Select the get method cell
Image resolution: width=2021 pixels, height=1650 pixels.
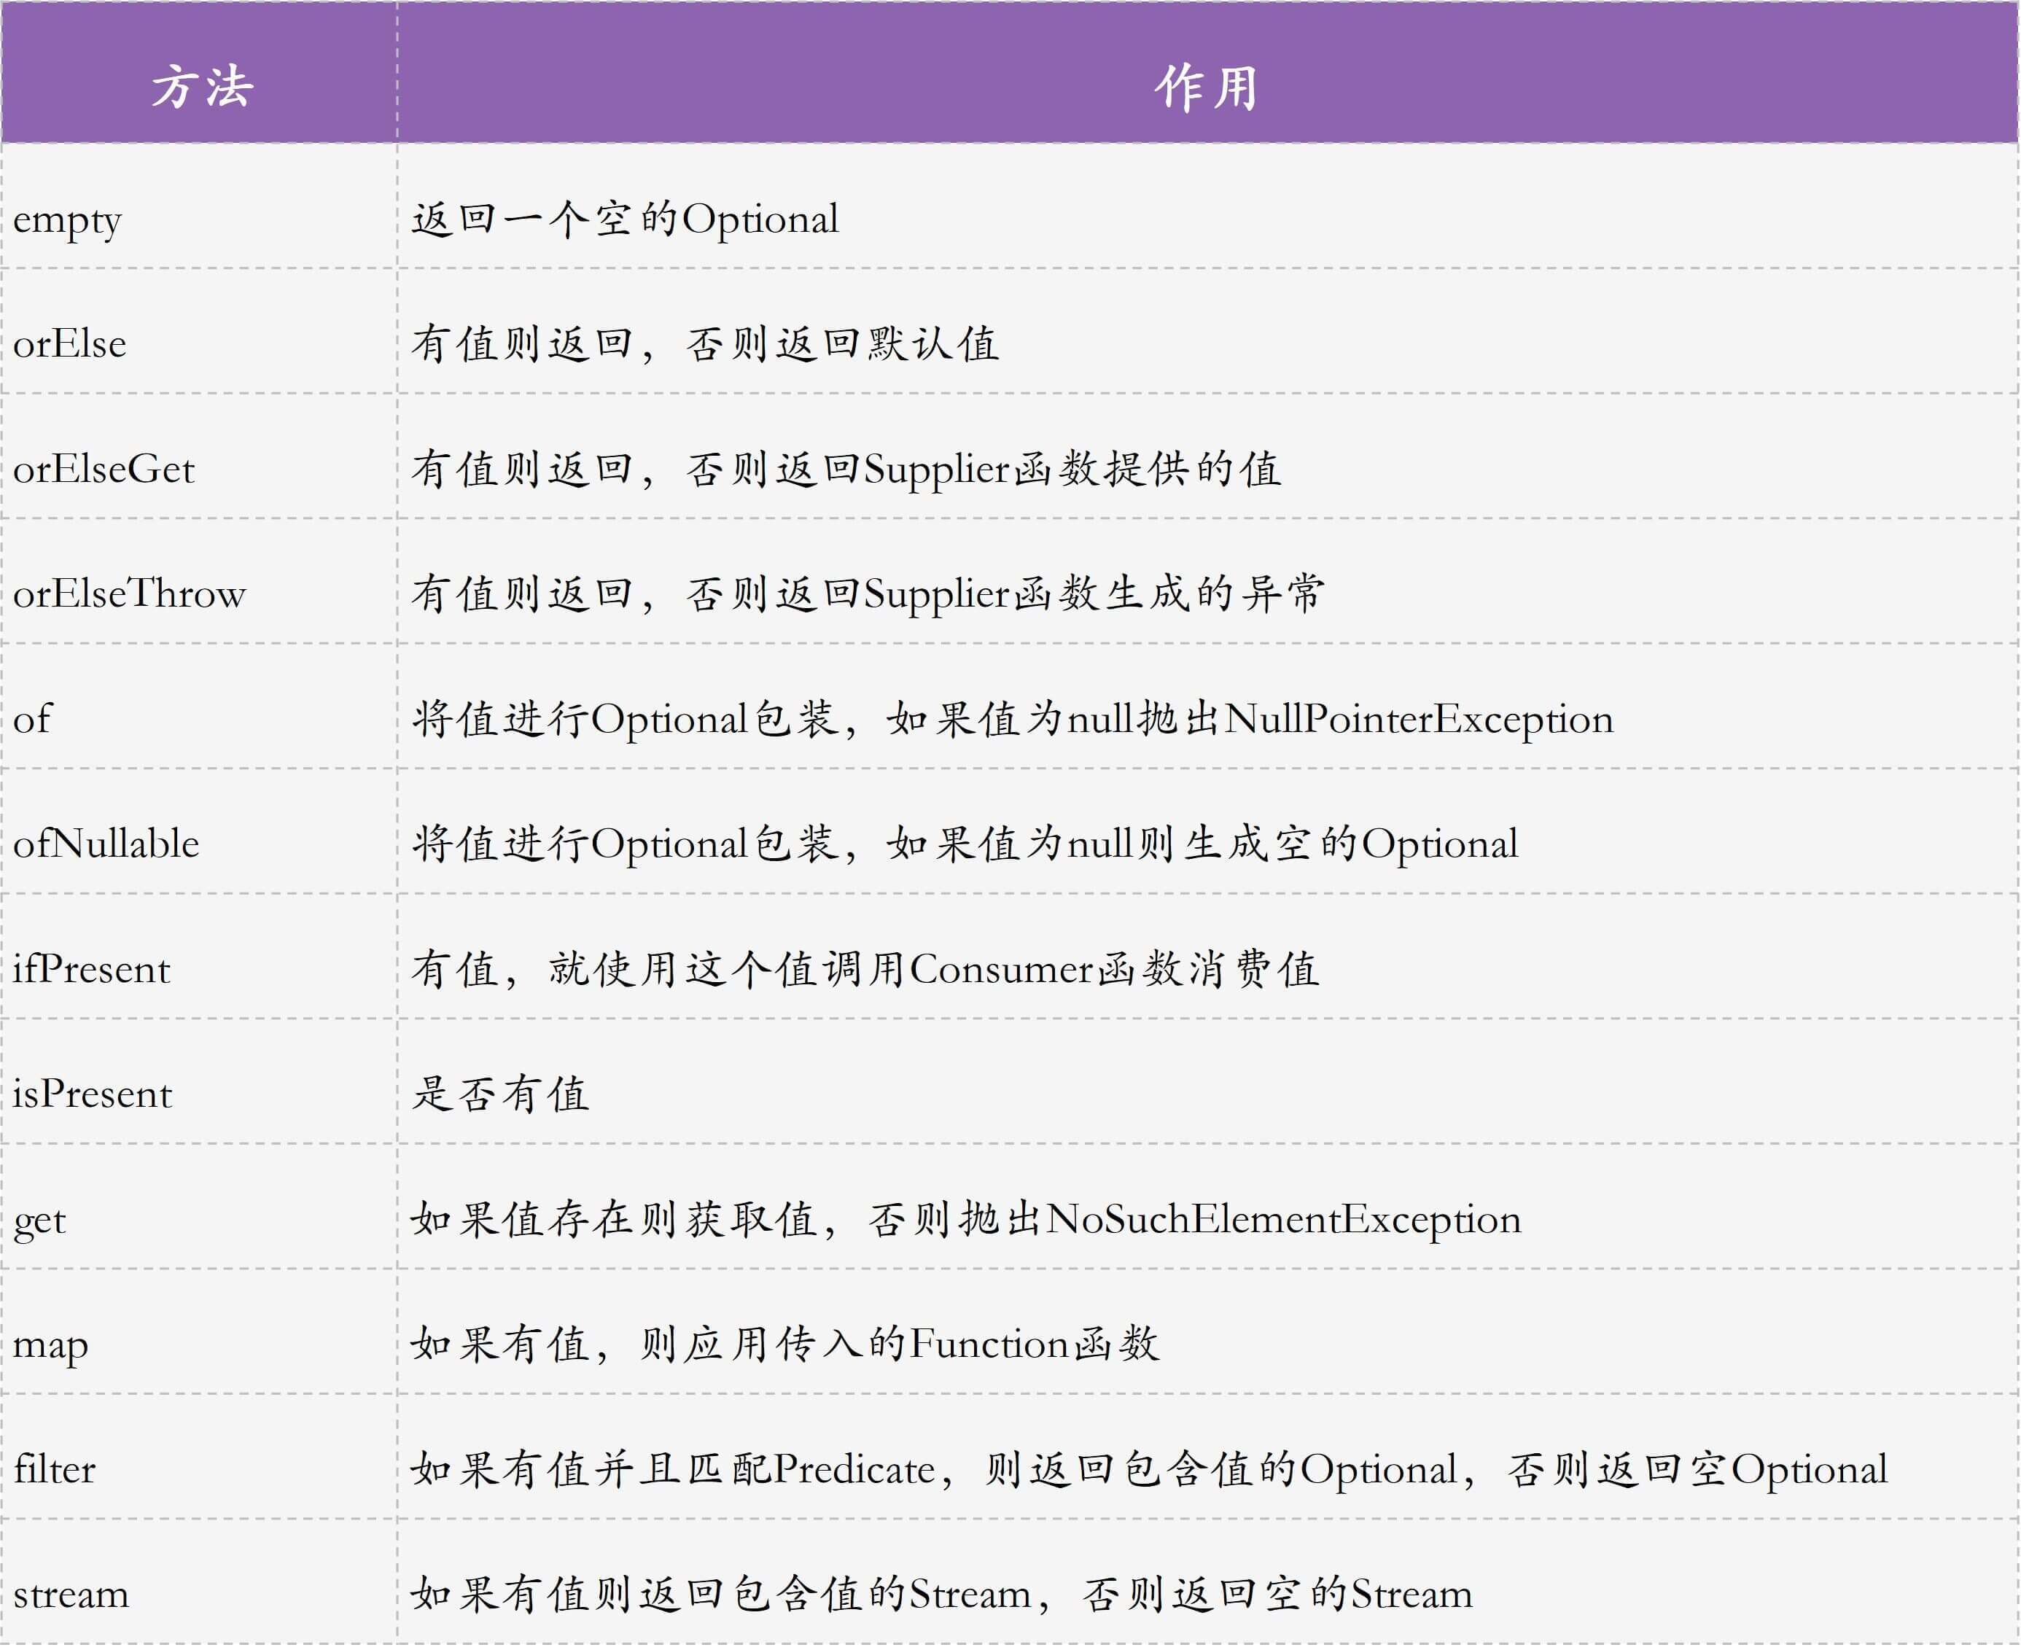pyautogui.click(x=39, y=1221)
